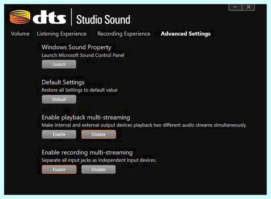Image resolution: width=271 pixels, height=199 pixels.
Task: Open the Listening Experience tab
Action: tap(61, 34)
